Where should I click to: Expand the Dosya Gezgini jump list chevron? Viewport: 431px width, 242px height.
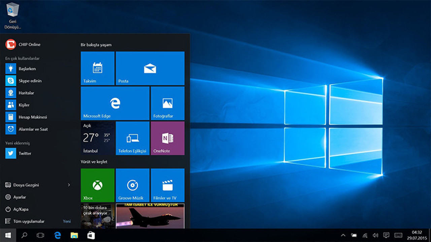point(68,185)
